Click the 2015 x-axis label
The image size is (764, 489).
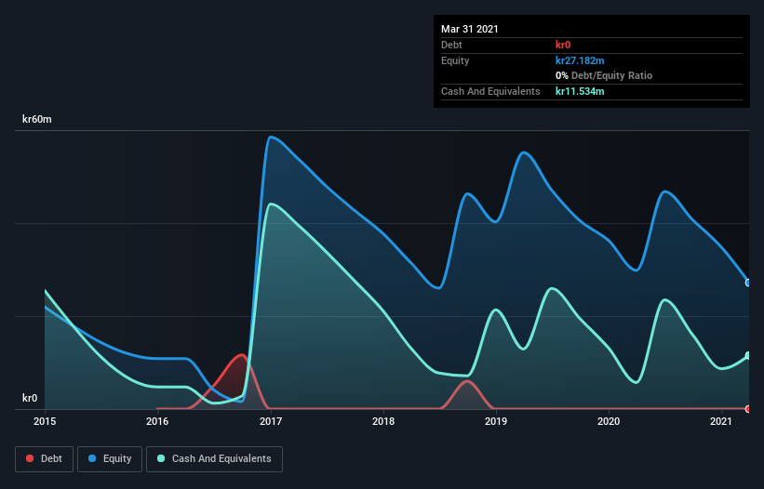[x=45, y=421]
